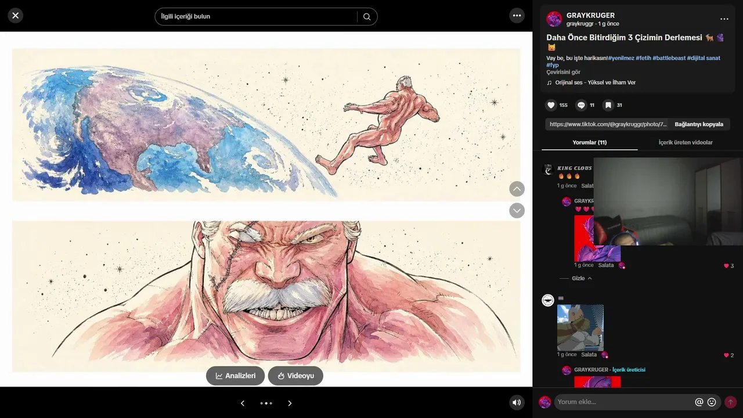Image resolution: width=743 pixels, height=418 pixels.
Task: Click 'Çevirisini gör' to translate caption
Action: point(563,72)
